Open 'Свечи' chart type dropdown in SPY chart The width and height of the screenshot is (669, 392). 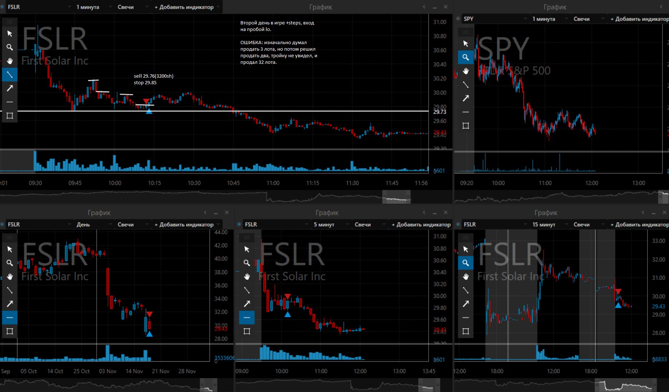(x=588, y=19)
